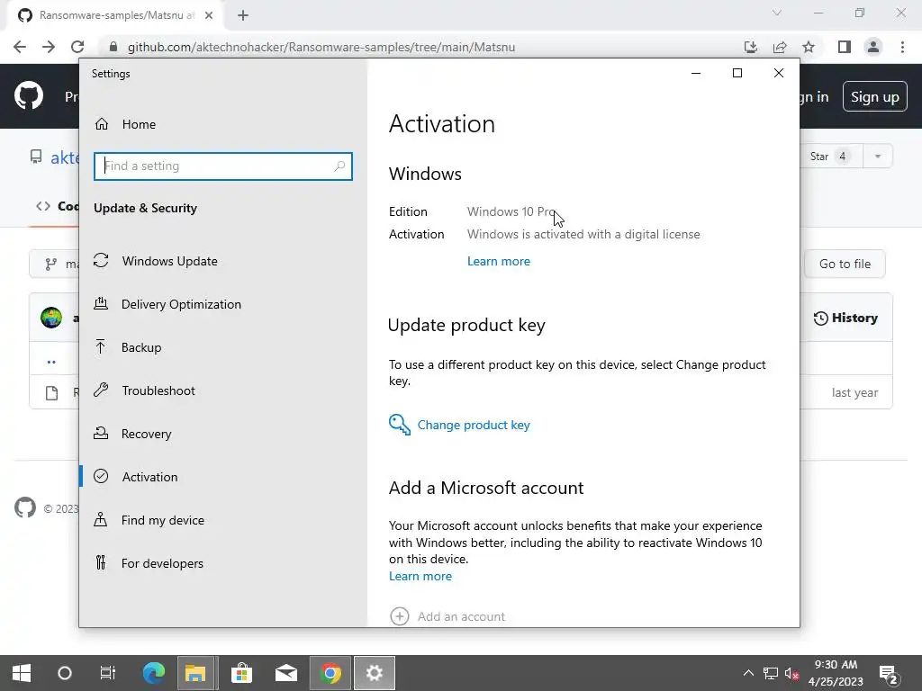Open the Windows Start menu
Viewport: 922px width, 691px height.
(22, 673)
